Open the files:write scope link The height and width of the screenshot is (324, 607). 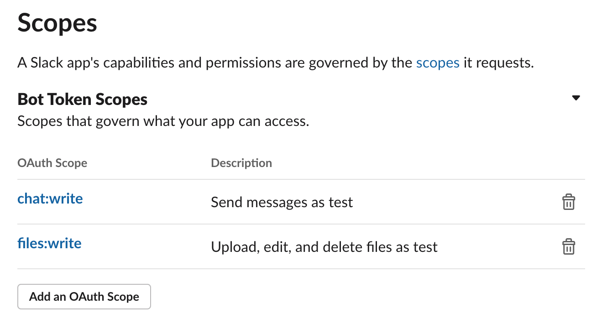49,243
